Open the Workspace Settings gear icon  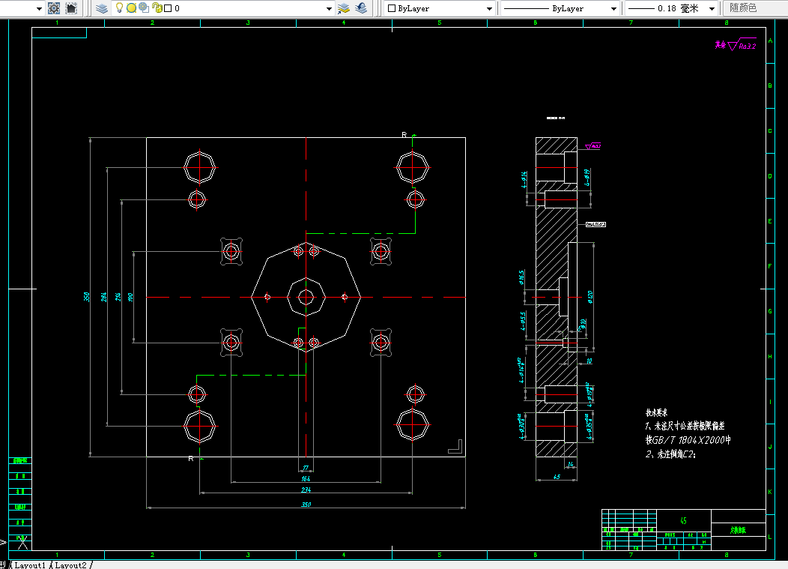(54, 8)
